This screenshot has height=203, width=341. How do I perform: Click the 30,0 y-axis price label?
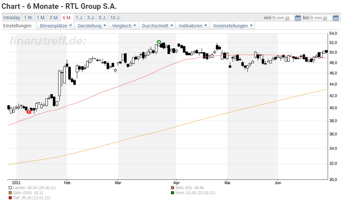pyautogui.click(x=333, y=180)
